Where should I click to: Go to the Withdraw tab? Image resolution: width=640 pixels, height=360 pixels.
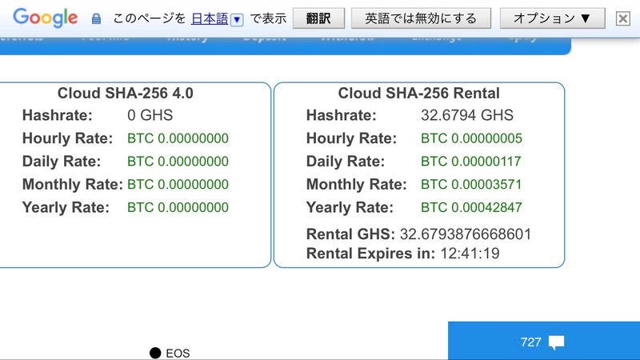346,38
